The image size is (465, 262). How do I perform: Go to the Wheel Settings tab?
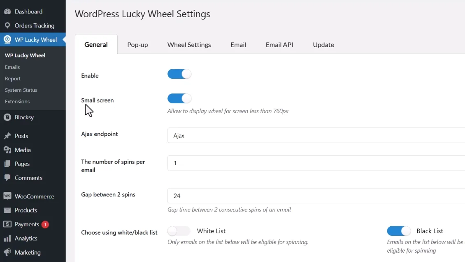coord(189,45)
